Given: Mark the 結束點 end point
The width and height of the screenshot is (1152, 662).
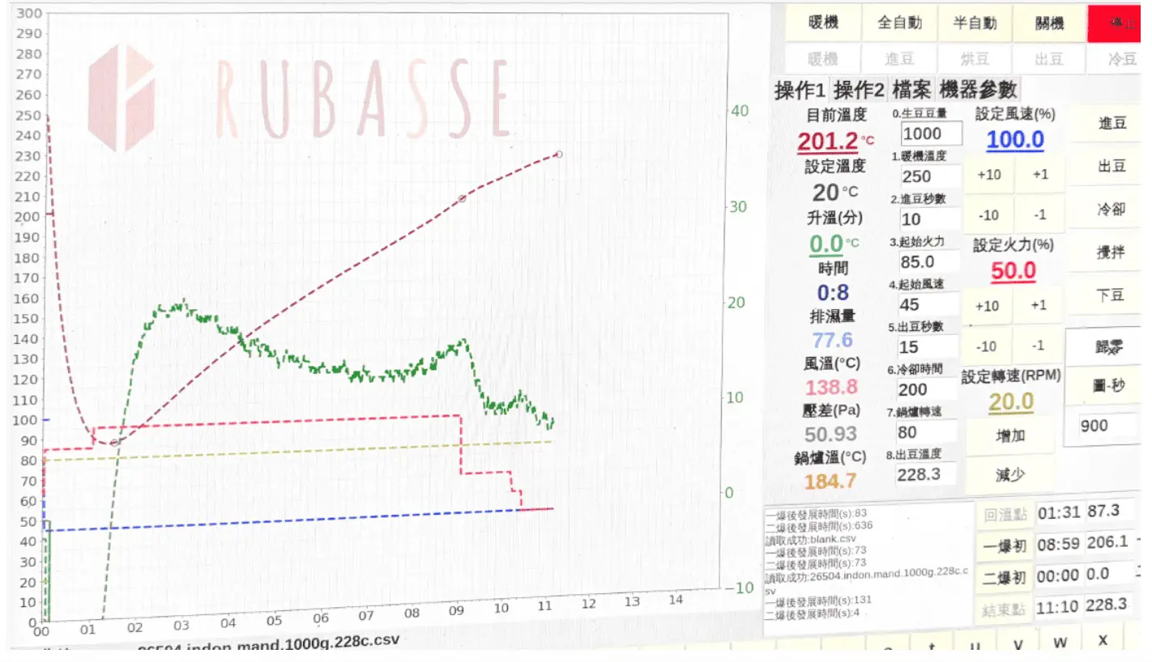Looking at the screenshot, I should (x=1005, y=609).
